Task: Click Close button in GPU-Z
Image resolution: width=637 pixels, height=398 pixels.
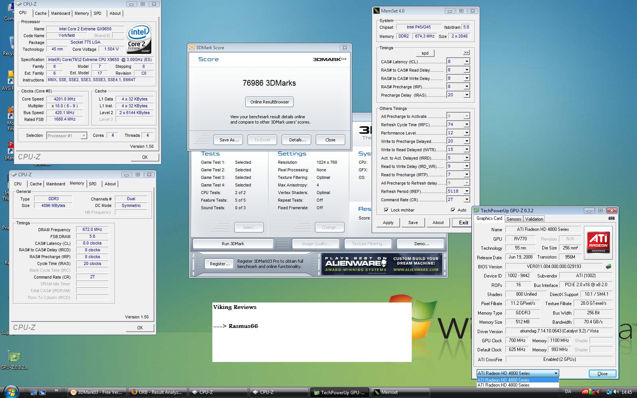Action: tap(602, 373)
